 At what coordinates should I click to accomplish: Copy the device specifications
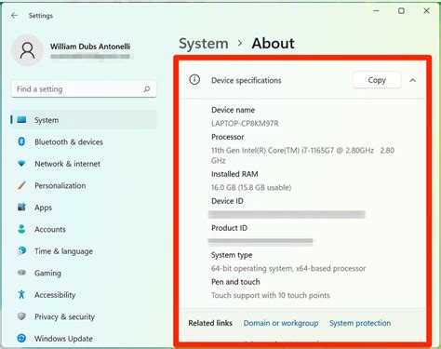pyautogui.click(x=377, y=80)
